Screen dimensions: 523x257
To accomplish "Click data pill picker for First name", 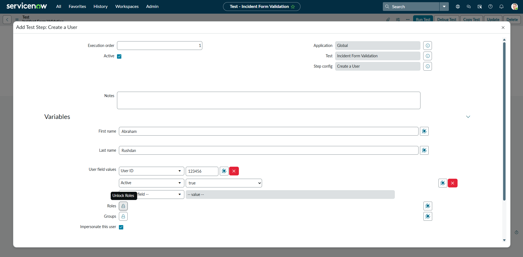I will pyautogui.click(x=424, y=131).
